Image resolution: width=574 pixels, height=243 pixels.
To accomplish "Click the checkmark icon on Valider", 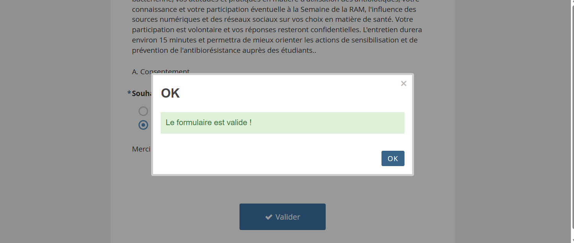I will pos(269,217).
